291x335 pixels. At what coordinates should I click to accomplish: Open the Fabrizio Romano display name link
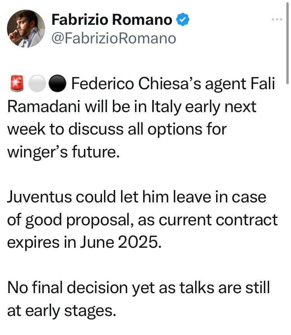click(x=112, y=20)
